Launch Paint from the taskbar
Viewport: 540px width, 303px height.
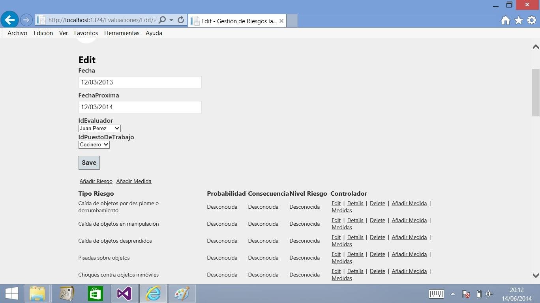point(182,294)
